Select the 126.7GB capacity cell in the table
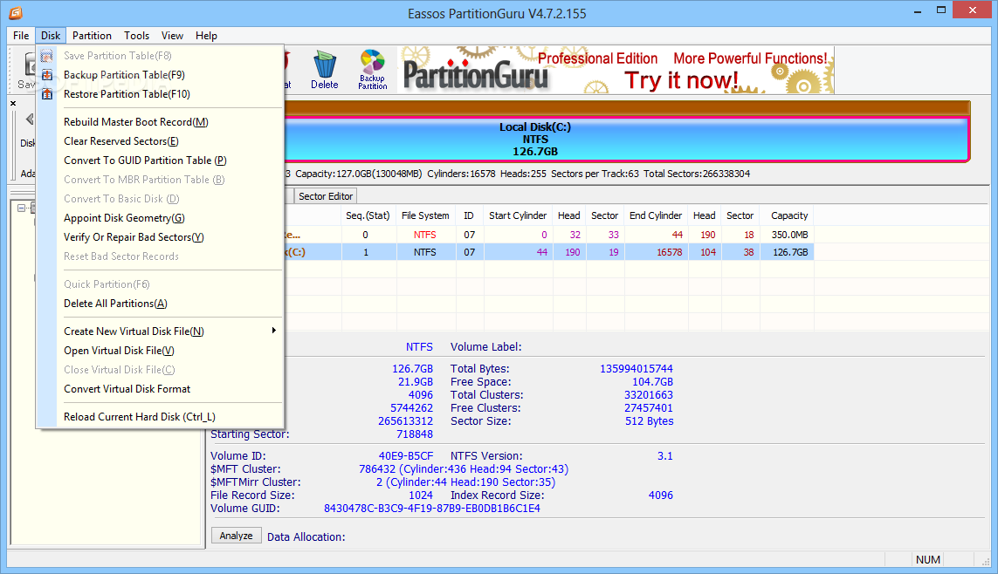998x574 pixels. pyautogui.click(x=790, y=252)
